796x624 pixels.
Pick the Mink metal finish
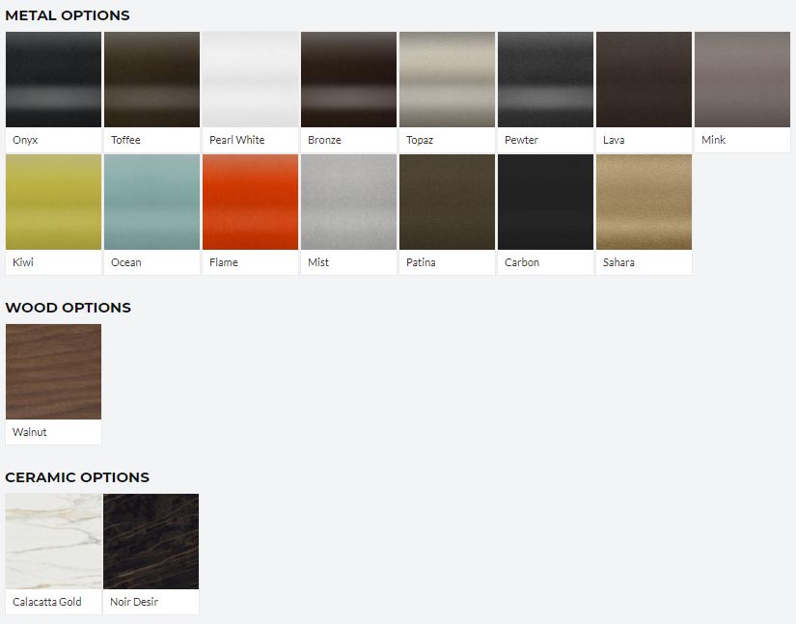(x=743, y=80)
